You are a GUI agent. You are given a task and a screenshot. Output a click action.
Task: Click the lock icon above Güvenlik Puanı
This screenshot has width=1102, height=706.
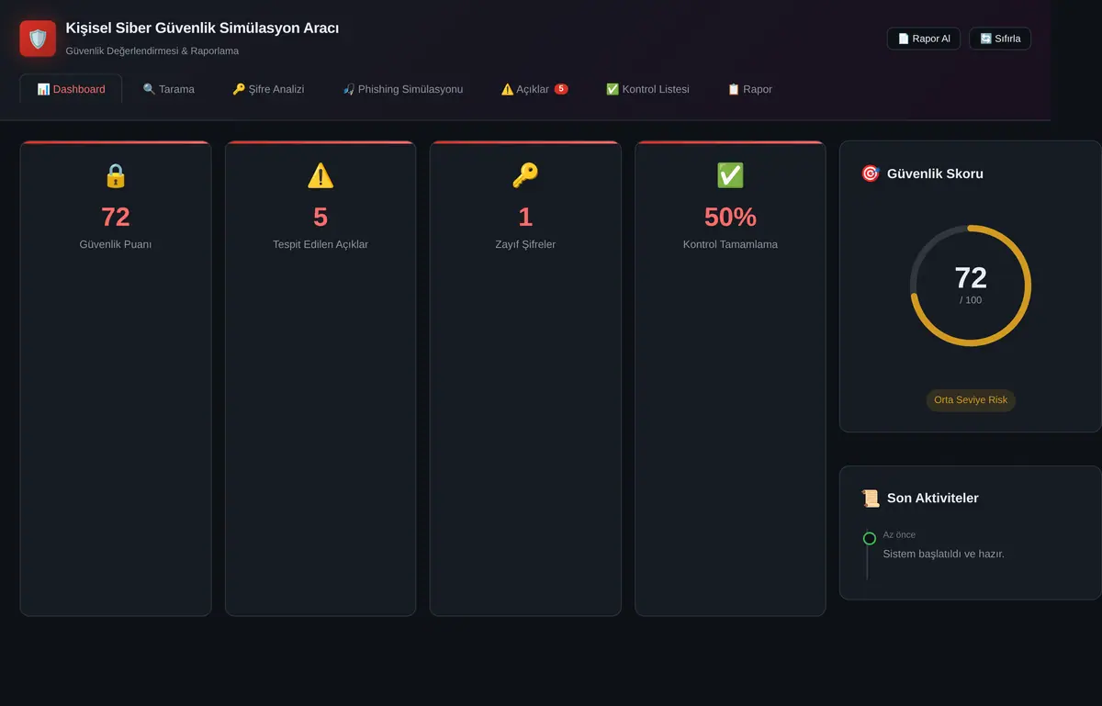coord(116,175)
